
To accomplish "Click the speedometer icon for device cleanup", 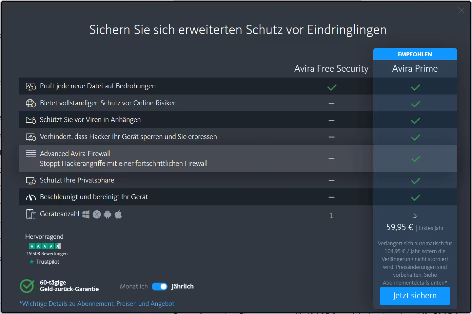I will [x=30, y=197].
